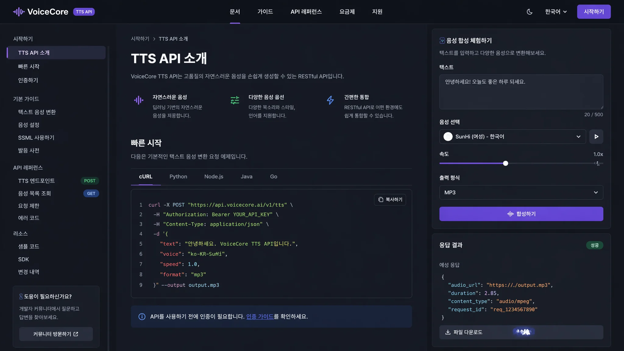624x351 pixels.
Task: Open 인증하기 sidebar page
Action: (x=28, y=80)
